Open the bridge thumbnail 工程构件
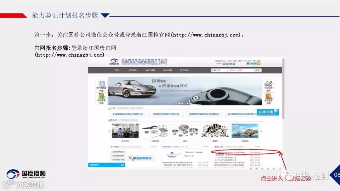This screenshot has width=340, height=191. (x=245, y=131)
